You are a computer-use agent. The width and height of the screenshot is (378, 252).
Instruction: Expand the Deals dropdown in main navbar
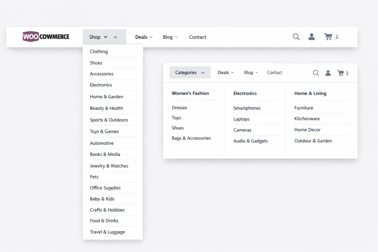tap(144, 37)
